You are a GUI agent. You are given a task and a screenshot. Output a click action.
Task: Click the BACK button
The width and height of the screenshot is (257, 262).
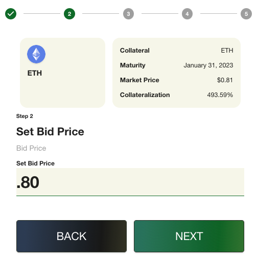72,236
